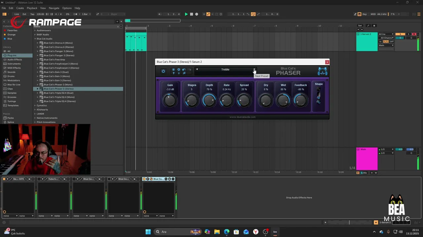Click the Link button in the control bar

tap(17, 14)
